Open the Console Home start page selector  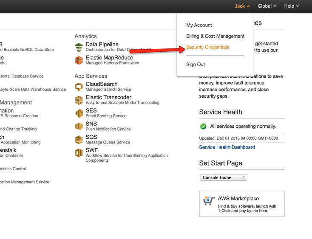[224, 177]
